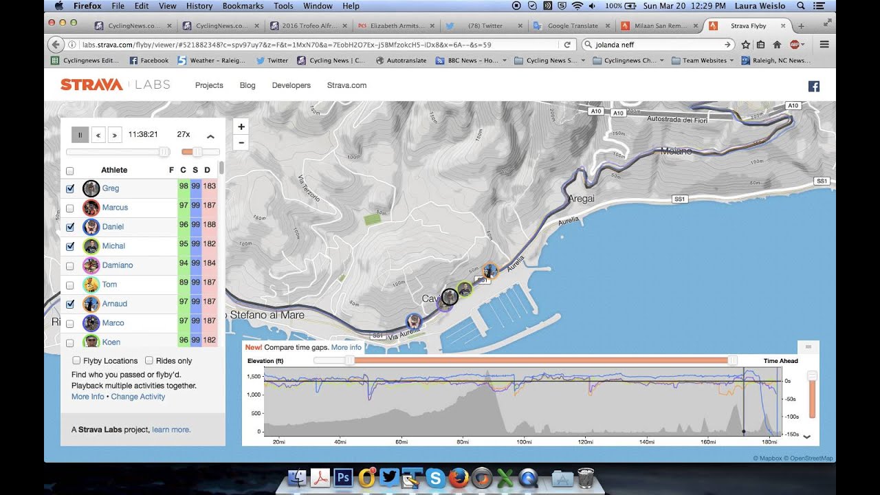This screenshot has height=495, width=880.
Task: Collapse the athlete playback panel
Action: click(210, 136)
